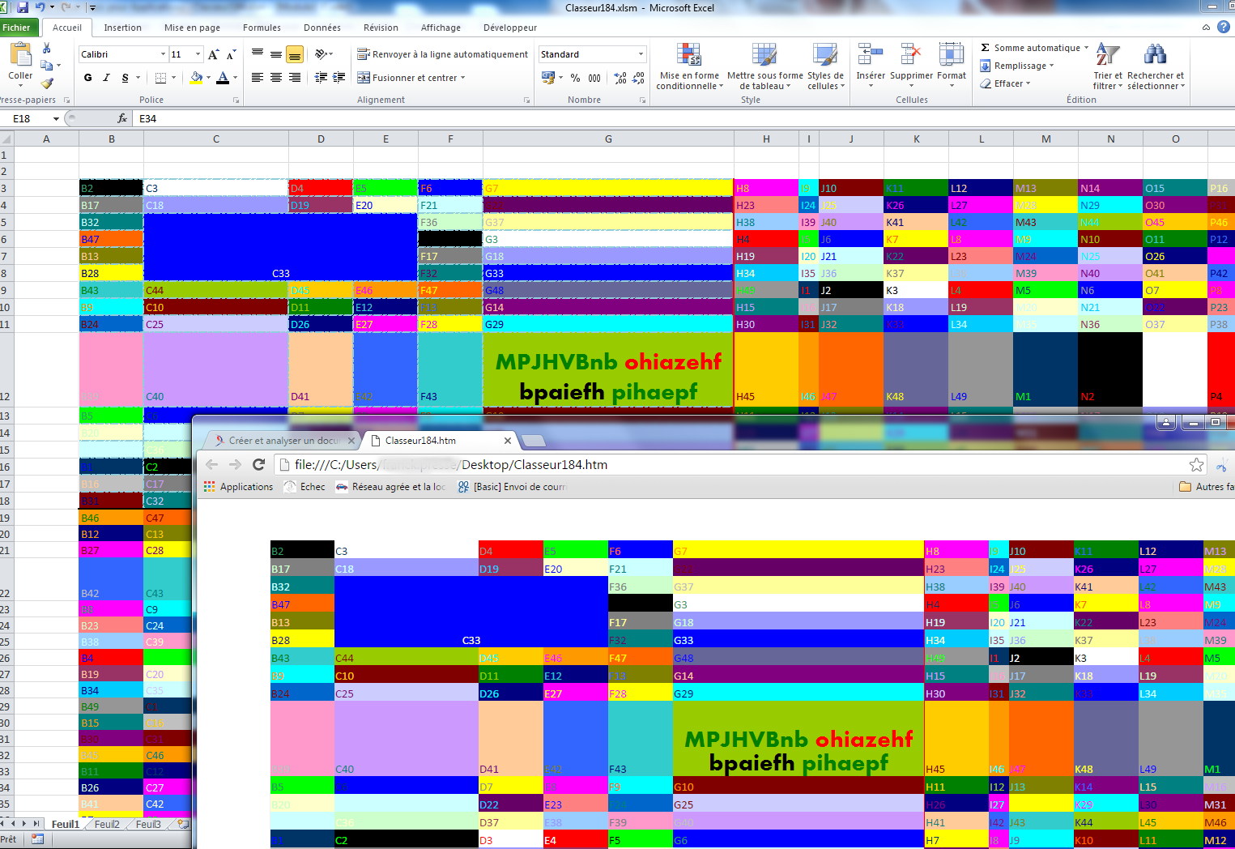This screenshot has height=849, width=1235.
Task: Toggle Renvoyer à la ligne automatiquement
Action: [443, 54]
